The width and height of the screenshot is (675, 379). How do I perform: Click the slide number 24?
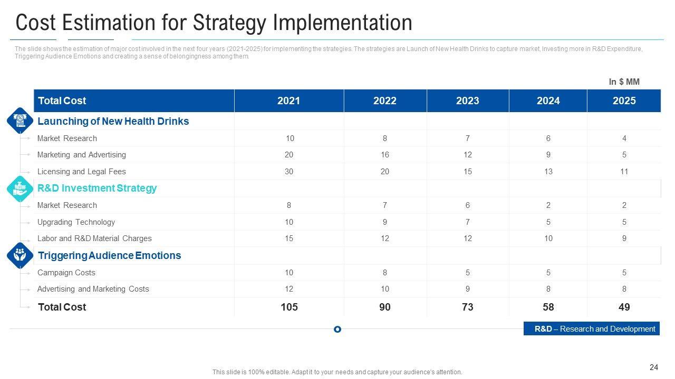click(654, 367)
